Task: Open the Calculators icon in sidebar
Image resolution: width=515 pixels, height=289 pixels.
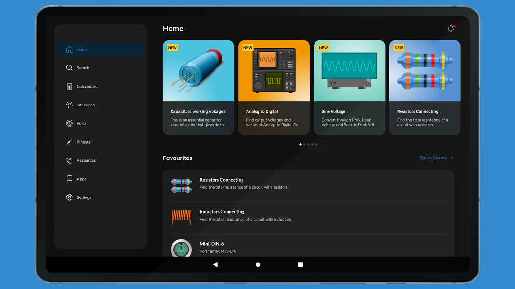Action: (69, 86)
